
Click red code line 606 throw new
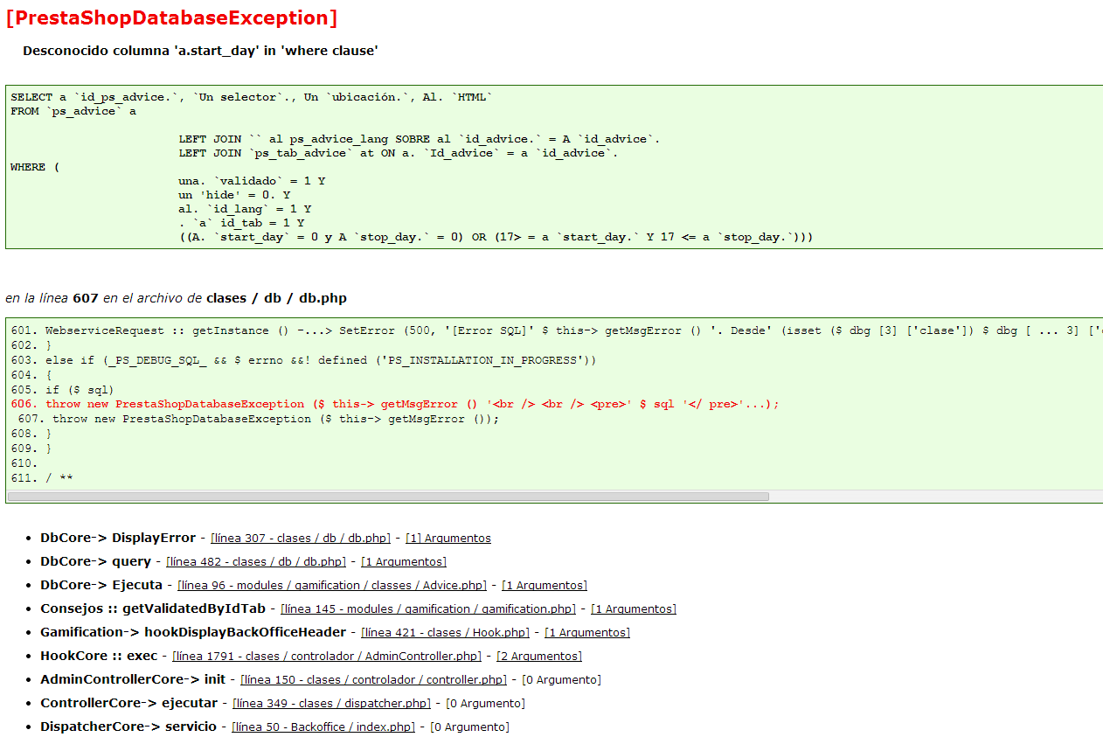click(395, 404)
